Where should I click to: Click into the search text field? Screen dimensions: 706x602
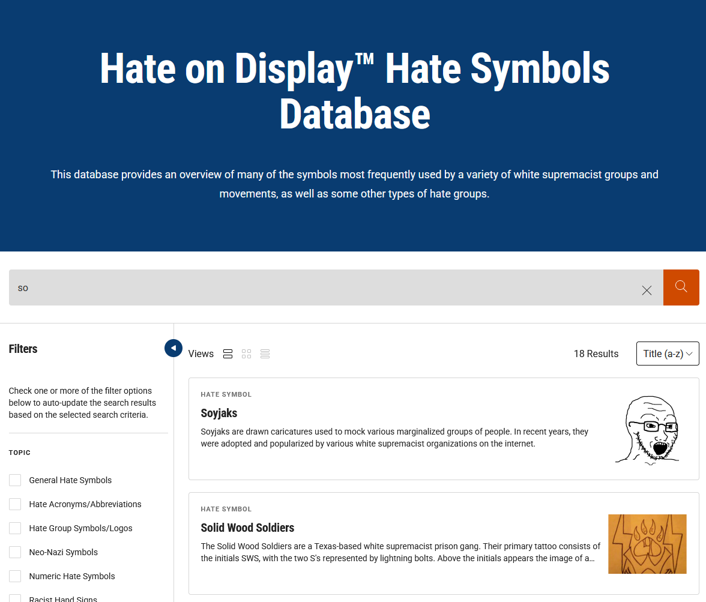coord(324,287)
